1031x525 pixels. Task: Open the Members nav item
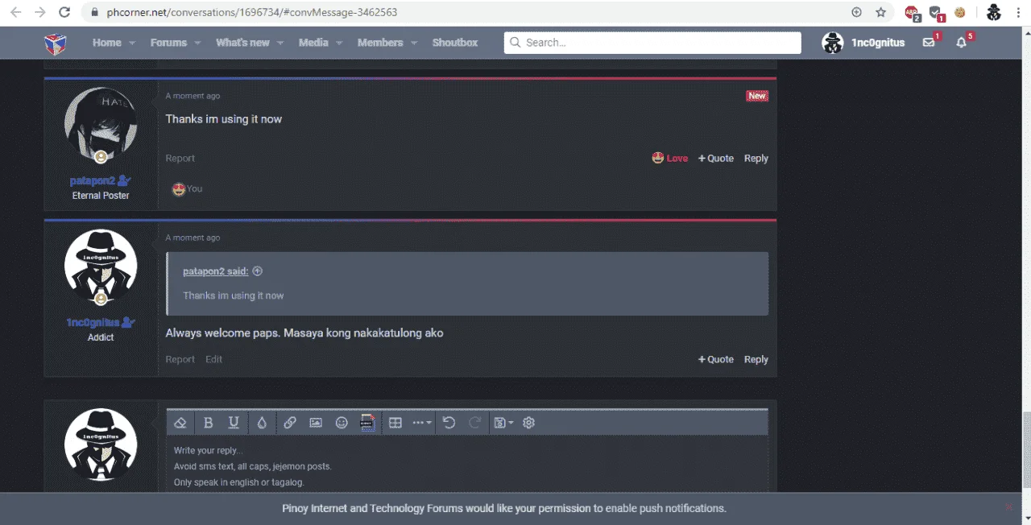click(x=380, y=43)
